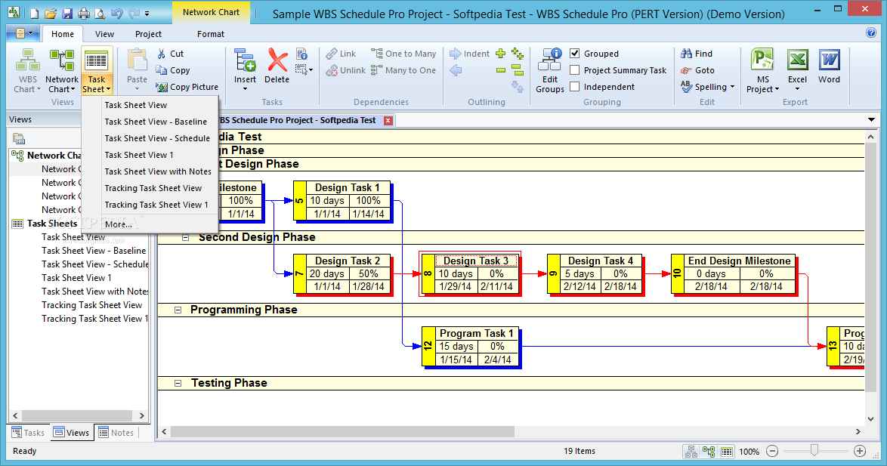Click horizontal scrollbar of chart area
The height and width of the screenshot is (466, 887).
tap(343, 431)
